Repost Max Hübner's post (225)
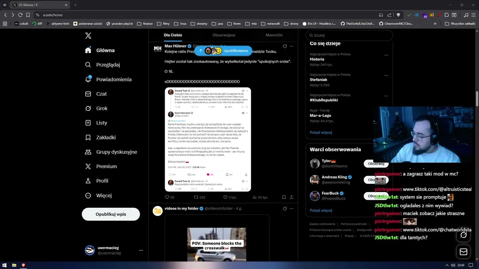This screenshot has width=479, height=269. tap(199, 197)
